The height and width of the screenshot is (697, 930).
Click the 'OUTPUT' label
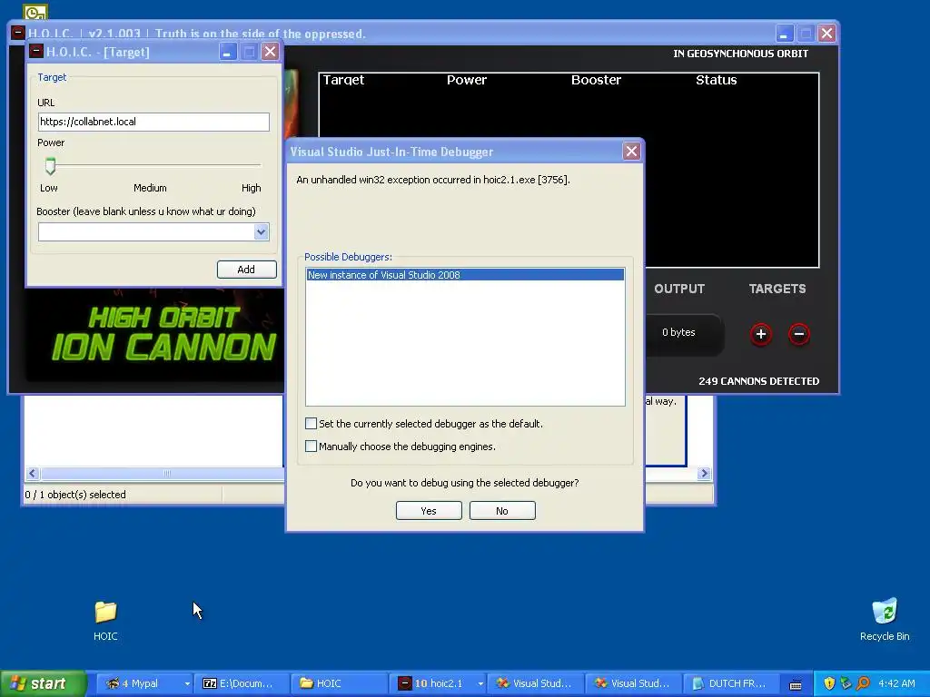pyautogui.click(x=679, y=289)
